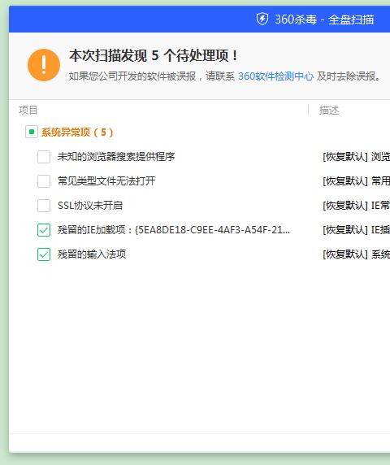Select the 残留的输入法项 row text
This screenshot has width=390, height=465.
92,254
